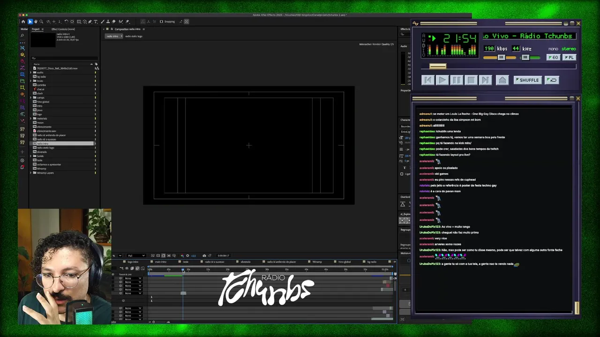Select the Roto Brush tool
600x337 pixels.
(120, 22)
